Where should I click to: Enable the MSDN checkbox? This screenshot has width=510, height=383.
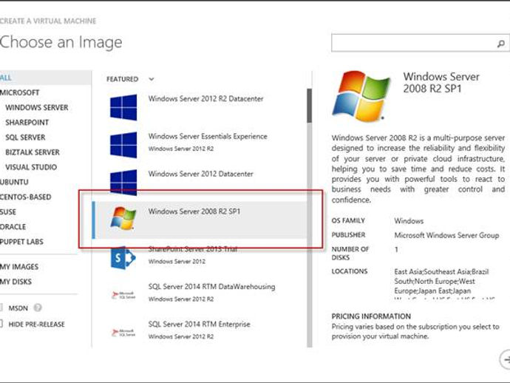pos(1,308)
